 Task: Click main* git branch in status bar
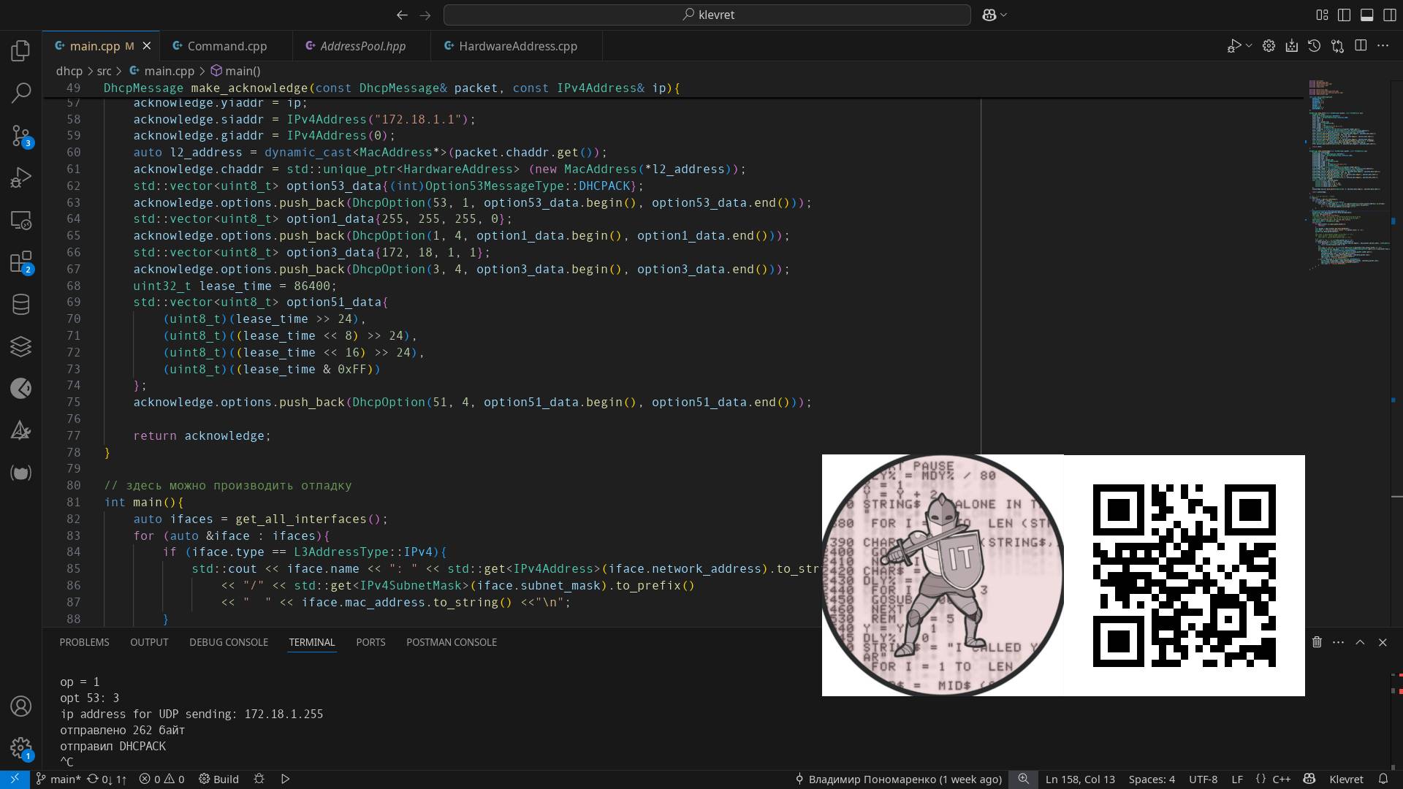(58, 779)
